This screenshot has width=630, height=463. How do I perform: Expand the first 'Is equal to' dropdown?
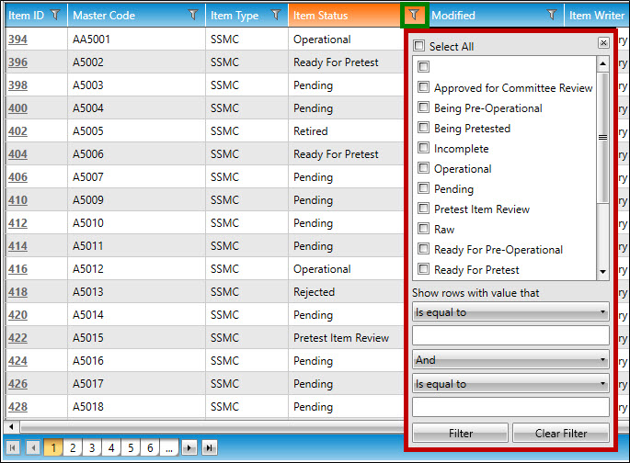pyautogui.click(x=510, y=312)
